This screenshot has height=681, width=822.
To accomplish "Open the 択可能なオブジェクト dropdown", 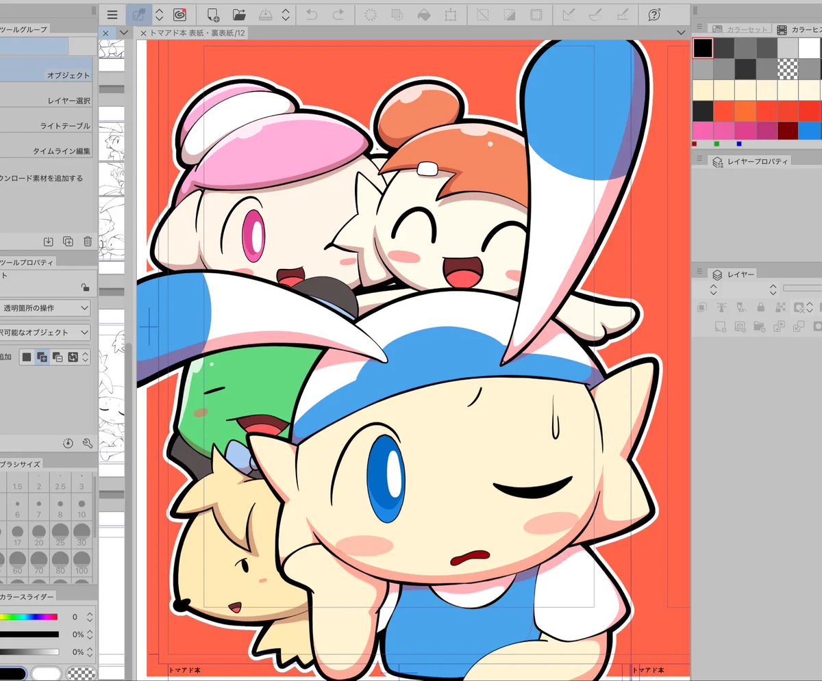I will tap(45, 333).
